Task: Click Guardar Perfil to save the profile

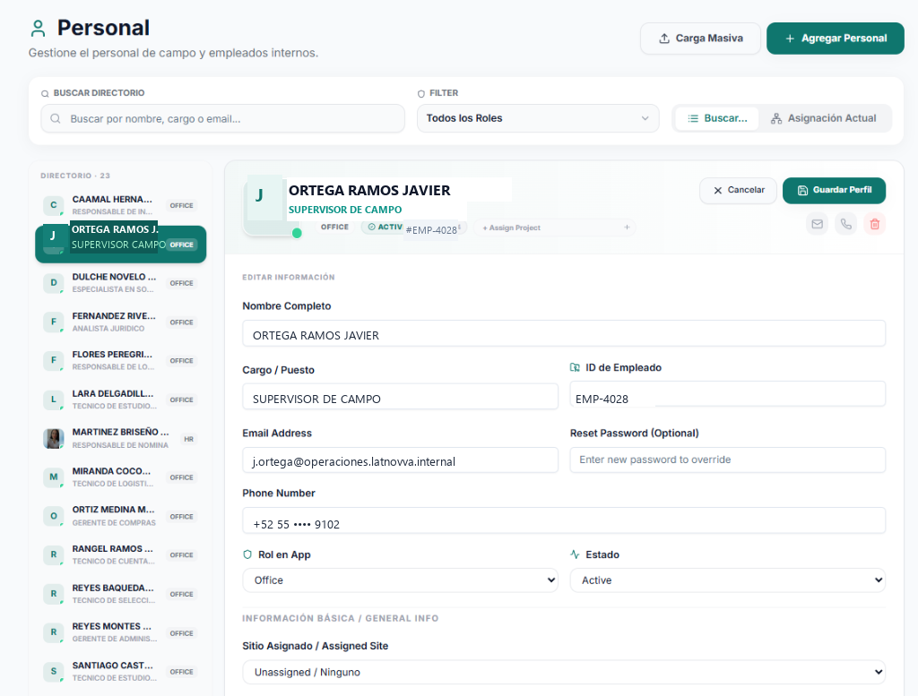Action: tap(835, 191)
